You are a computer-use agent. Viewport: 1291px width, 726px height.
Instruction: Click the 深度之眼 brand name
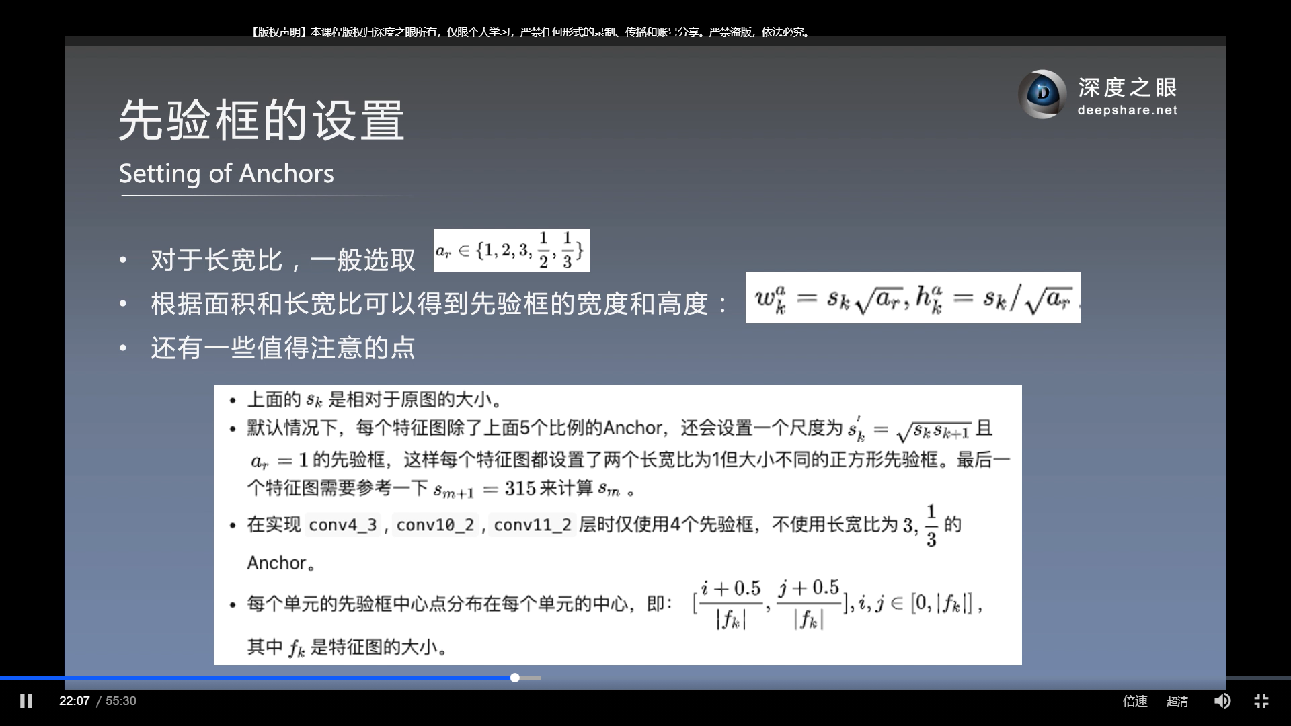coord(1128,87)
